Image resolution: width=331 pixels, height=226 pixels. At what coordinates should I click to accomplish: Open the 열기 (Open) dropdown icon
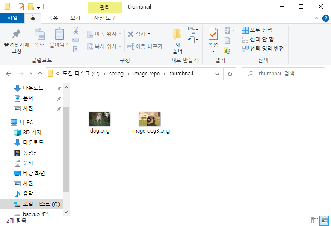point(229,31)
